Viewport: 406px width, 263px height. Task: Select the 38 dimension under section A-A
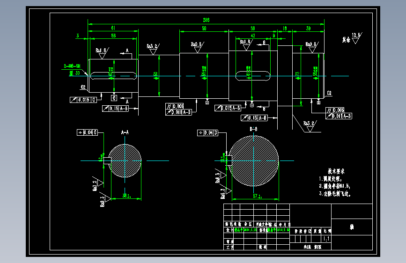[126, 196]
